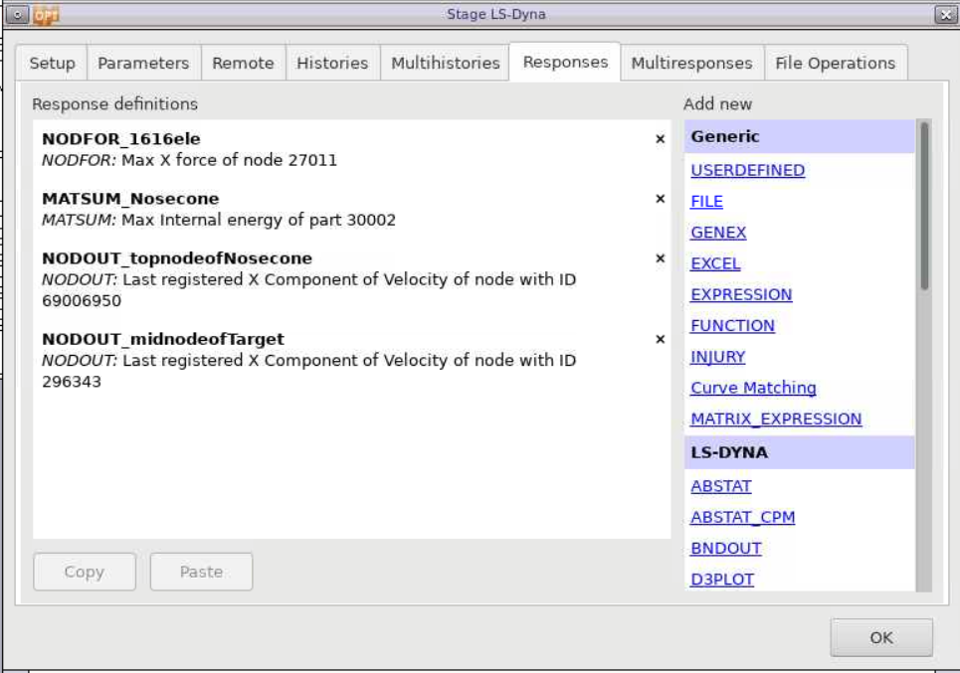Click the ABSTAT_CPM link
This screenshot has width=960, height=673.
(743, 518)
